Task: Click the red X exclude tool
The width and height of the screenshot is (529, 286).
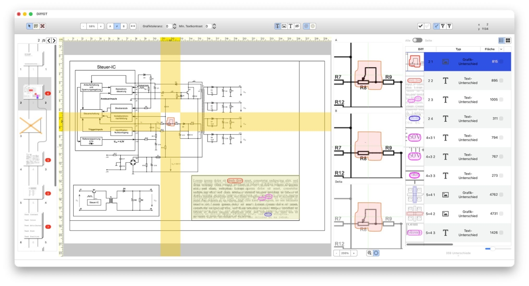Action: pyautogui.click(x=42, y=26)
